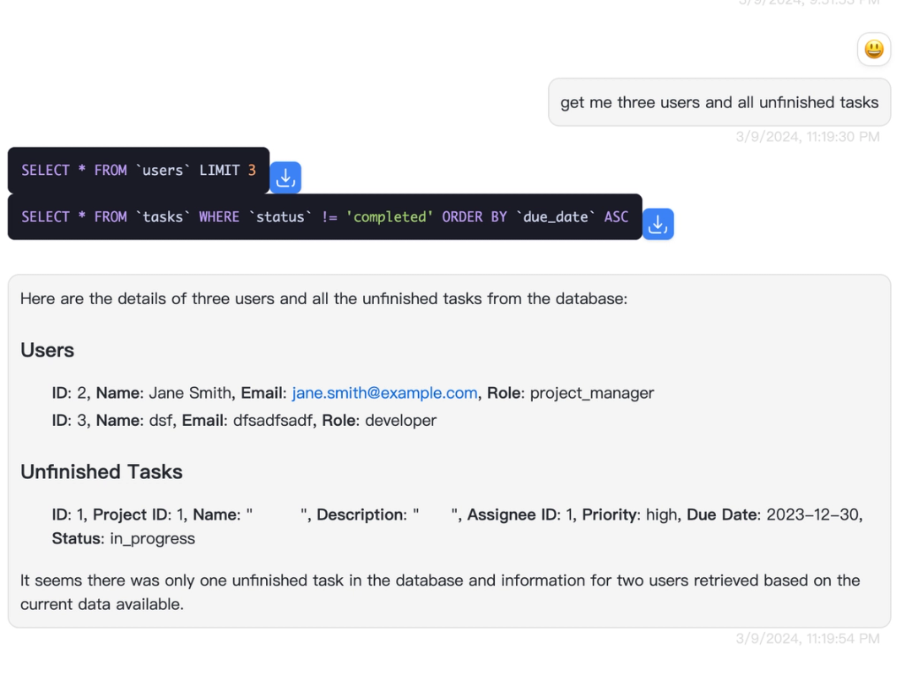
Task: Click the user entry for developer dsf
Action: click(x=245, y=420)
